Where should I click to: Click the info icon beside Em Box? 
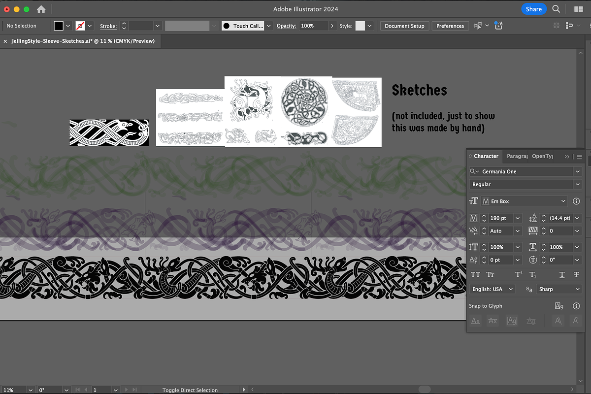(x=576, y=201)
